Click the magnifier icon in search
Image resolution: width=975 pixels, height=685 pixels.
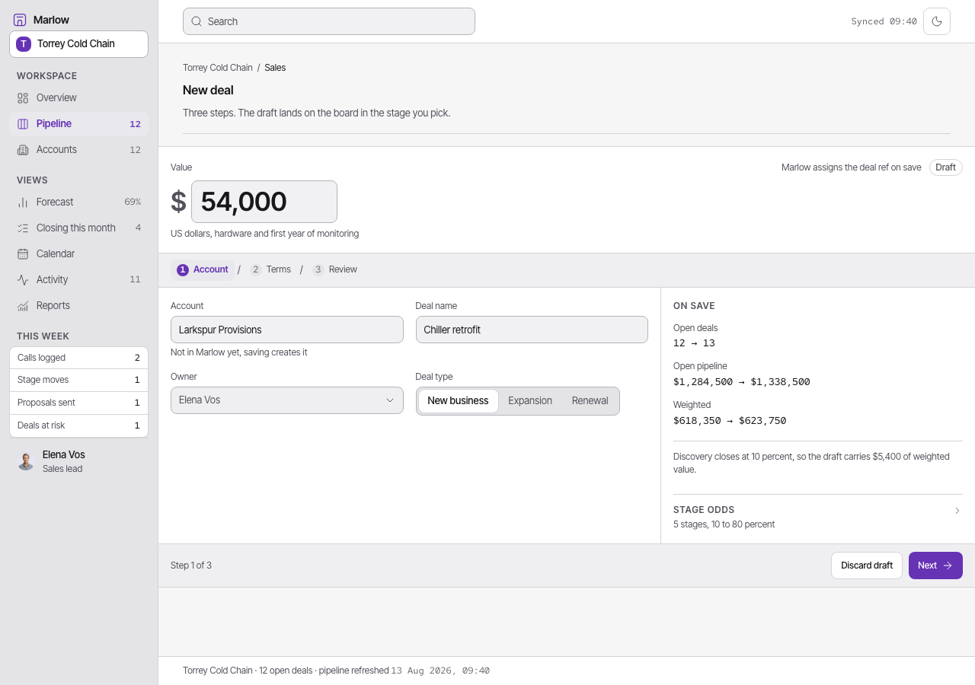(x=197, y=21)
